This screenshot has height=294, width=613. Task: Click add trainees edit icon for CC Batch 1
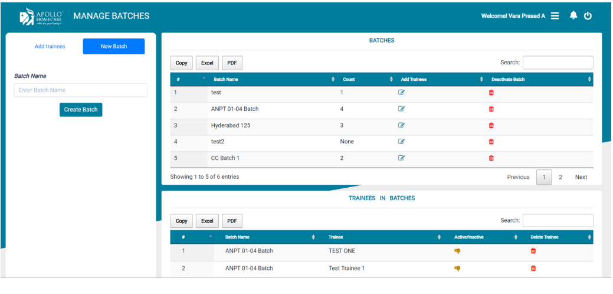point(401,158)
